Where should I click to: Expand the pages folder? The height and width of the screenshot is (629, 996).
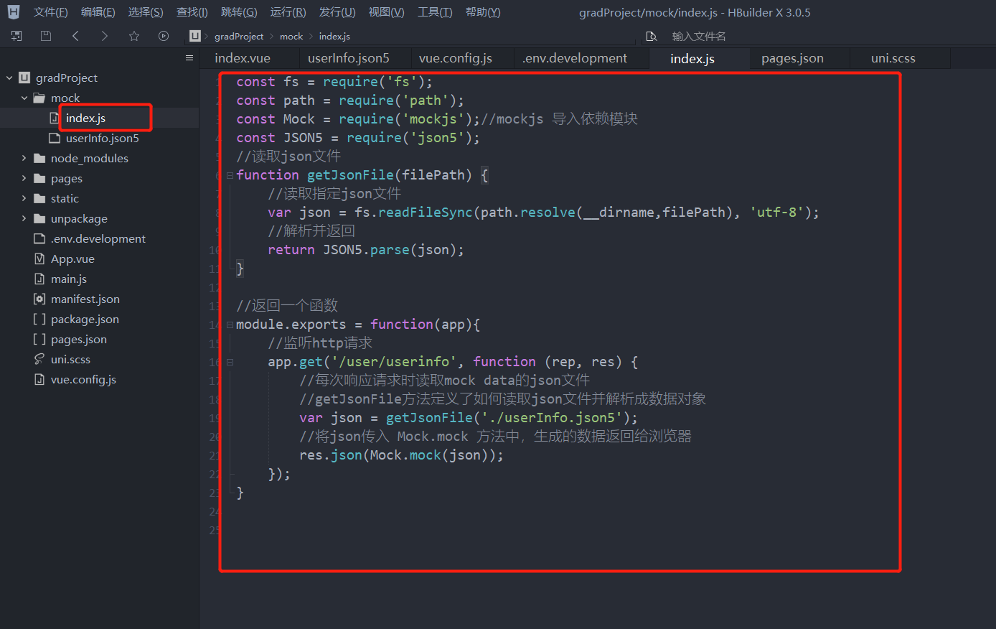[x=24, y=178]
